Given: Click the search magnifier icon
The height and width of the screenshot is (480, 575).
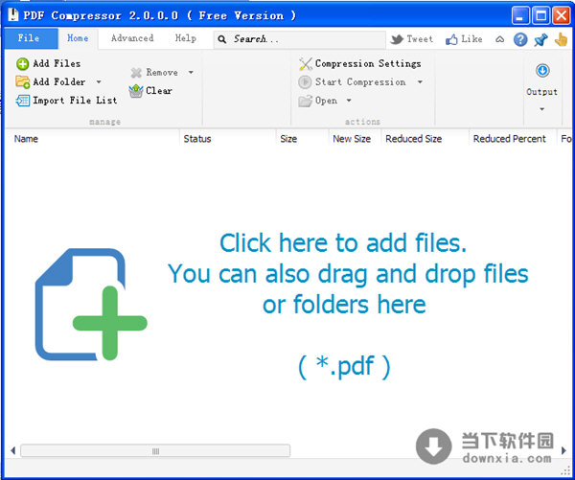Looking at the screenshot, I should [x=222, y=39].
